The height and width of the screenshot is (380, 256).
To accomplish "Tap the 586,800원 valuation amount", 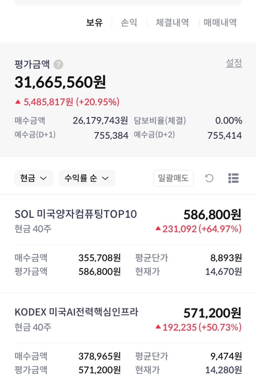I will click(x=212, y=215).
